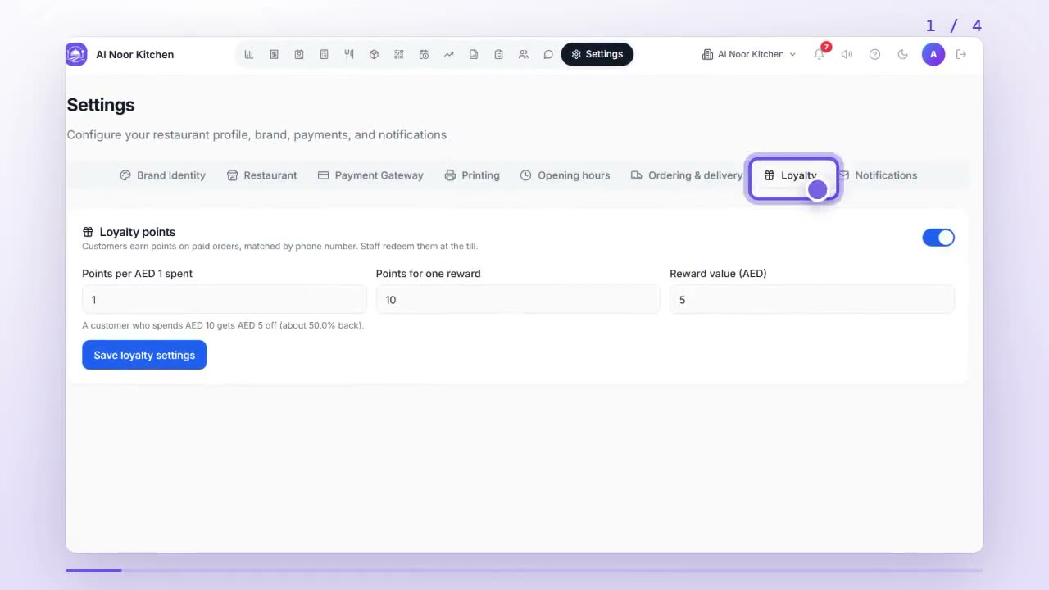The height and width of the screenshot is (590, 1049).
Task: Open the box inventory icon
Action: point(374,54)
